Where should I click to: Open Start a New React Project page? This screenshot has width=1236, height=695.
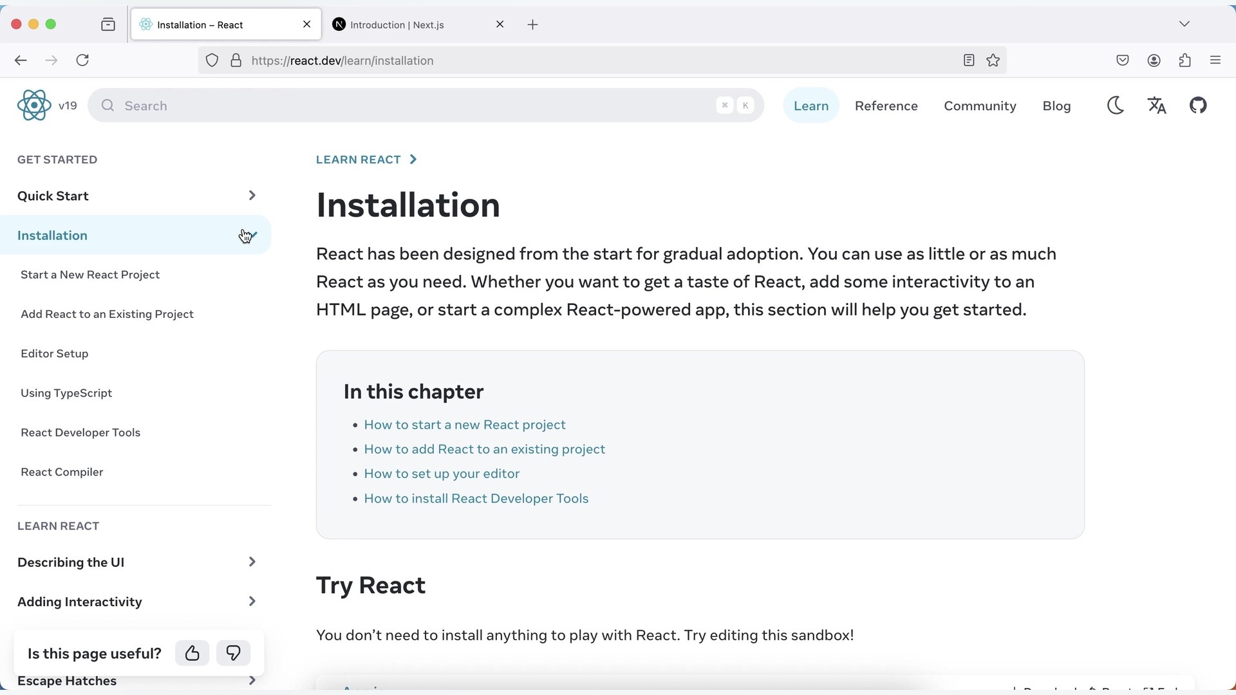coord(90,275)
